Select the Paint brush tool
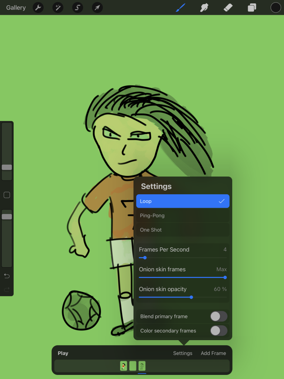284x379 pixels. (180, 7)
